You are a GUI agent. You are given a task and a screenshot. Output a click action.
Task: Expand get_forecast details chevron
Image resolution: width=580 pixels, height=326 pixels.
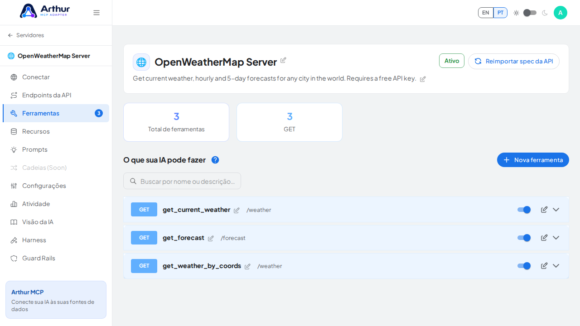click(556, 238)
